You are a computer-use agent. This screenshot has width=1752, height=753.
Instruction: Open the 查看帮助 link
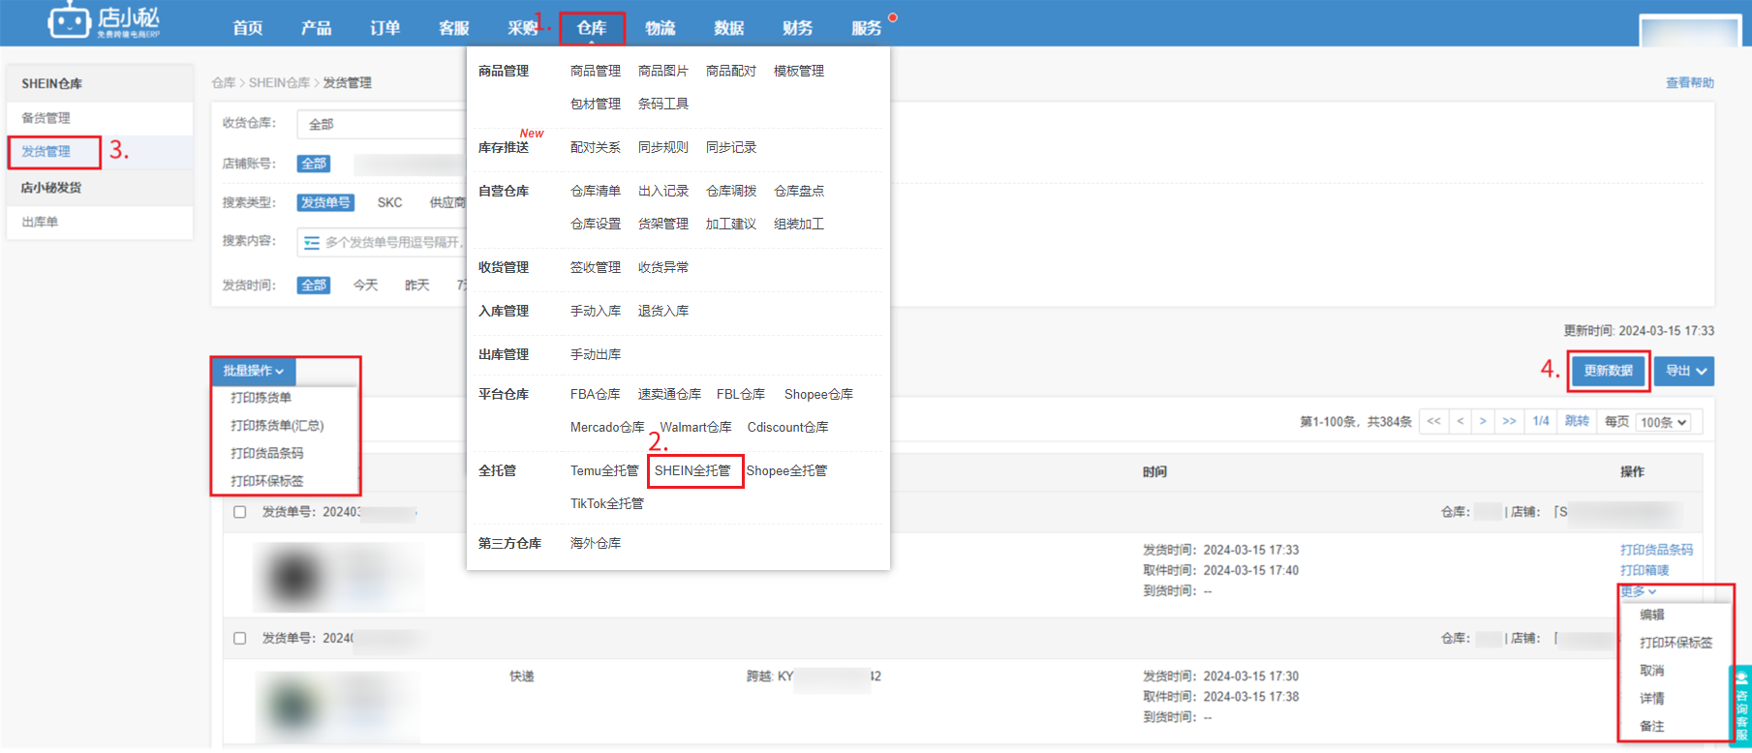[x=1690, y=83]
